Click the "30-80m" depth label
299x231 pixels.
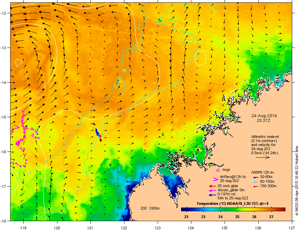pyautogui.click(x=266, y=177)
